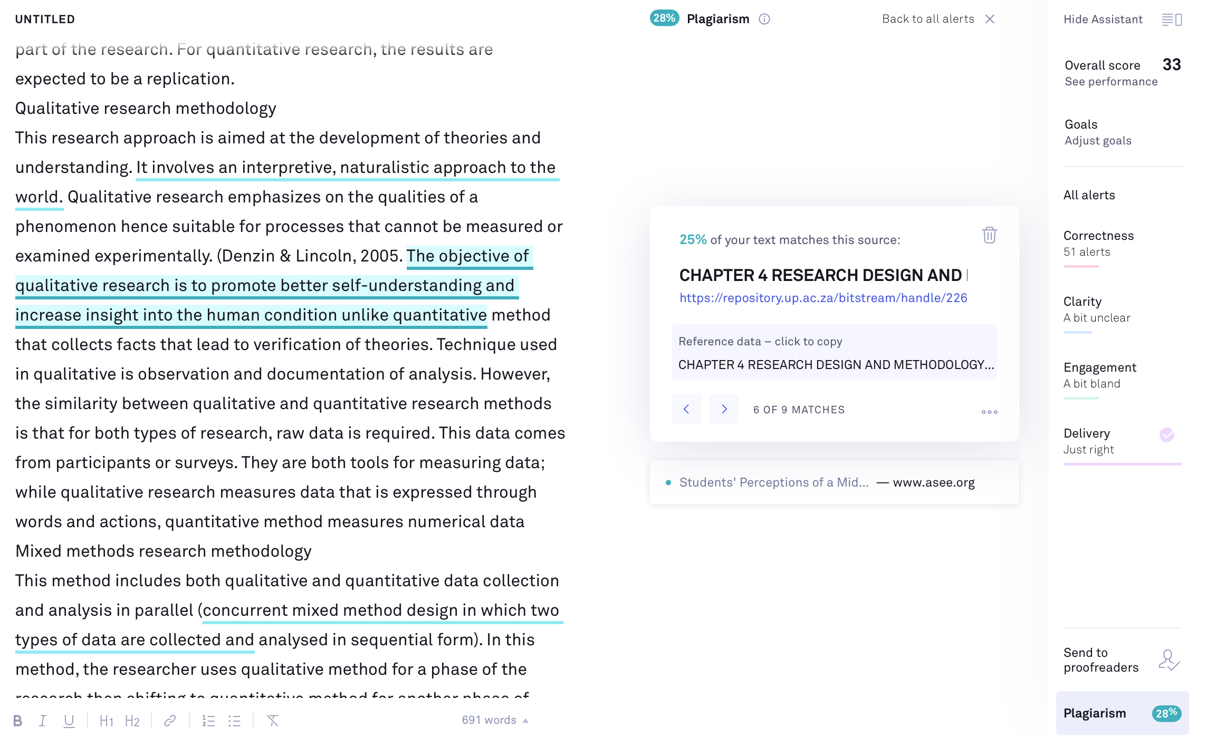Click Back to all alerts
The image size is (1207, 737).
pos(928,19)
